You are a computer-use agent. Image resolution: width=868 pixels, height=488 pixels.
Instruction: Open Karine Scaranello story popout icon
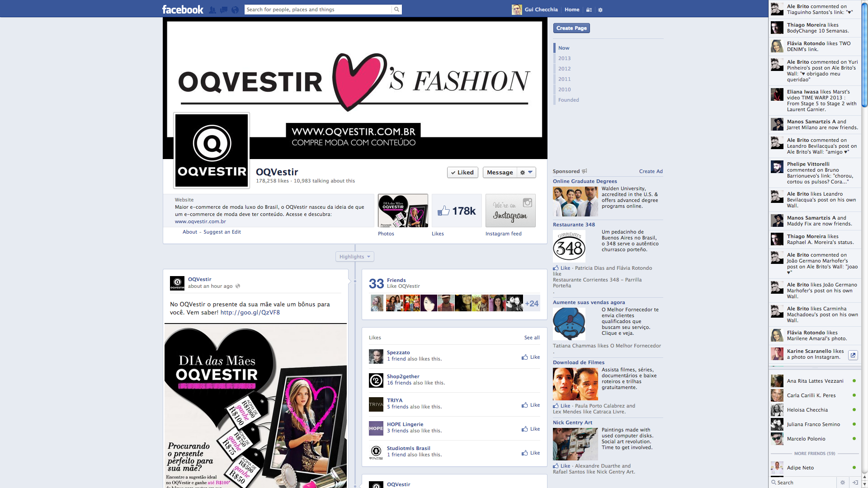click(x=853, y=355)
